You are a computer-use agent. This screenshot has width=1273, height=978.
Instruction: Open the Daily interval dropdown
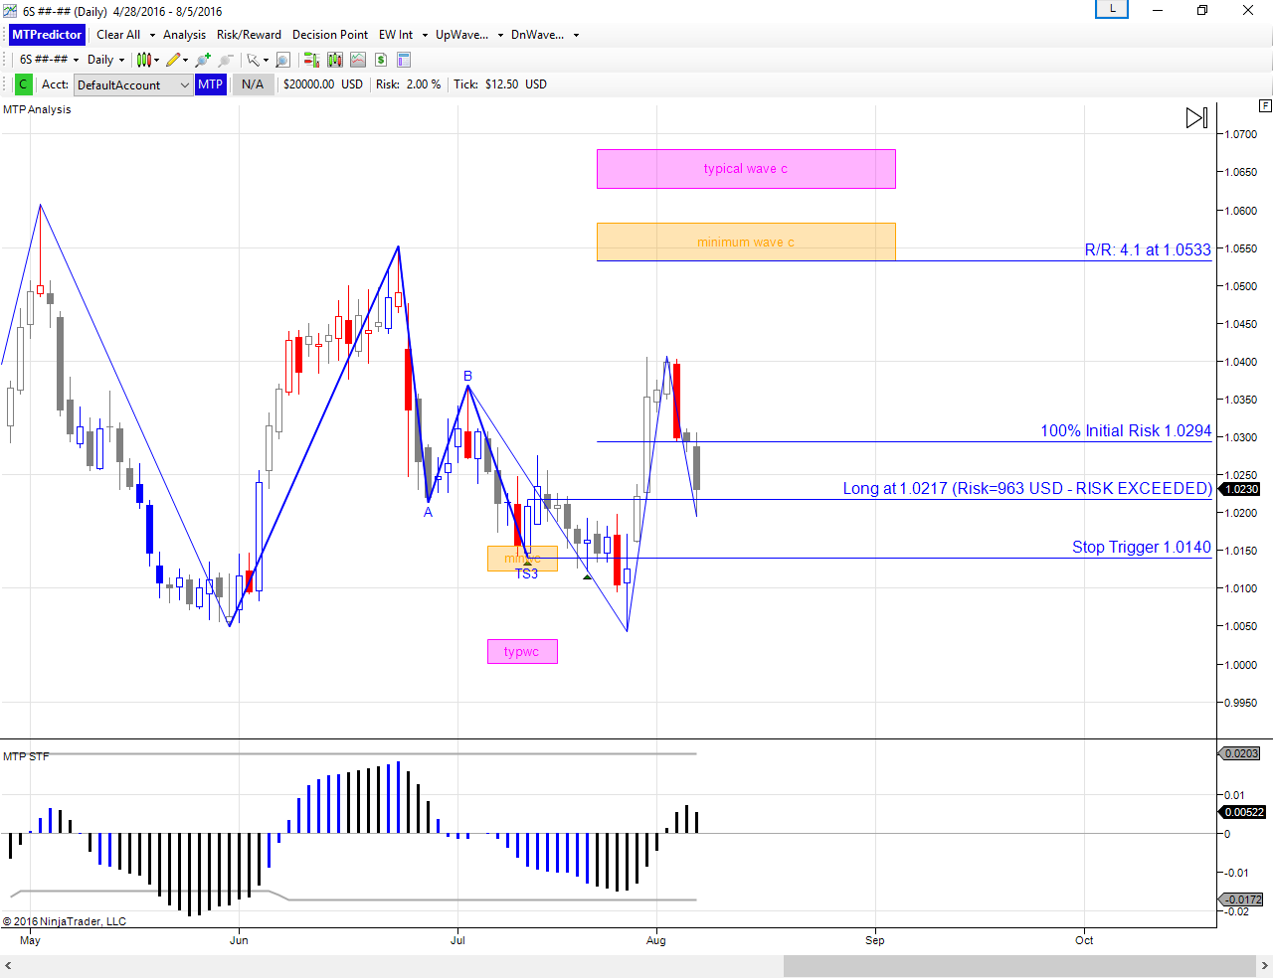click(105, 60)
